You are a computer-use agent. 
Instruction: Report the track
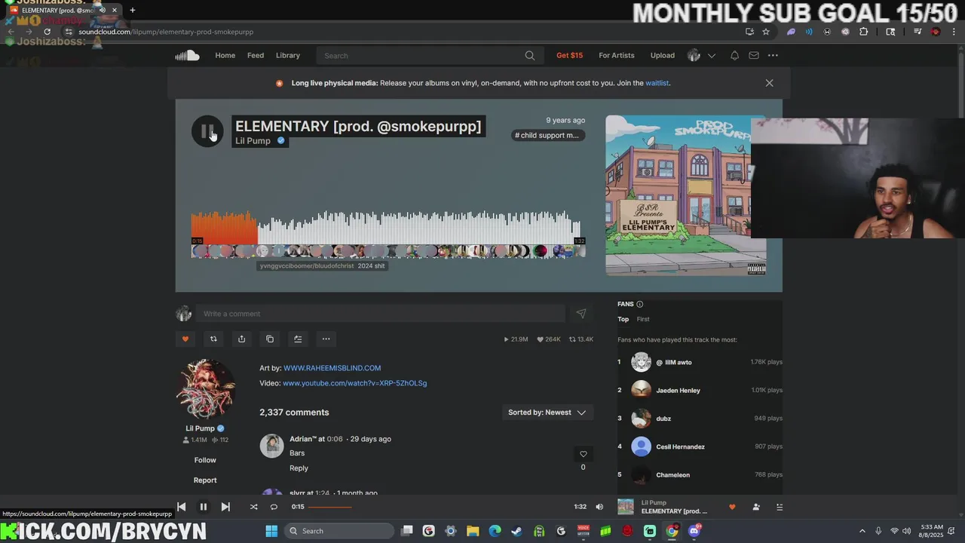coord(205,480)
